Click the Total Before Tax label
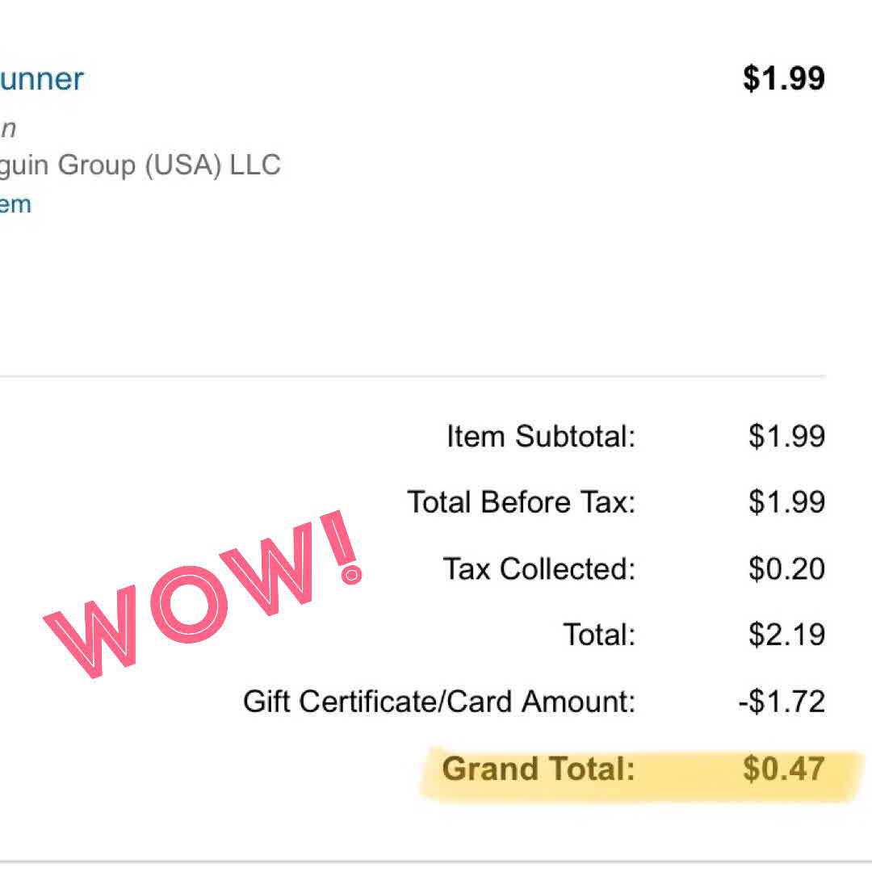The image size is (872, 872). pyautogui.click(x=521, y=502)
